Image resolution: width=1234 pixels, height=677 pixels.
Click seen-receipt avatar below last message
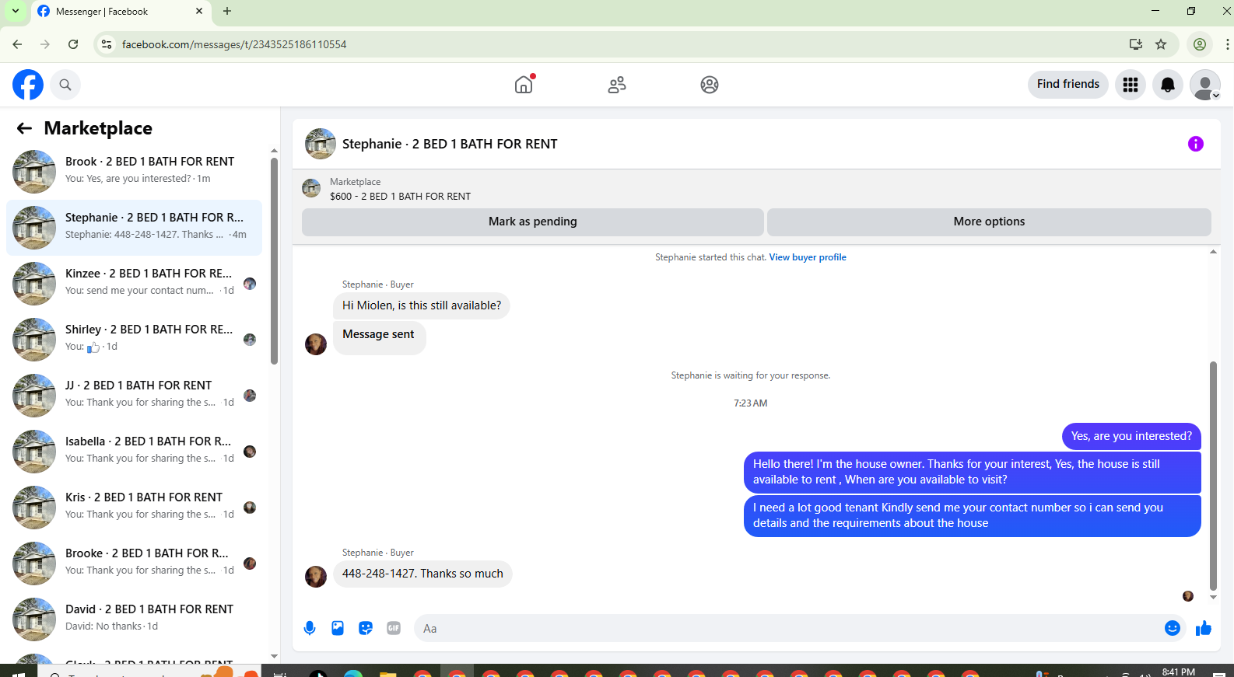click(x=1188, y=596)
